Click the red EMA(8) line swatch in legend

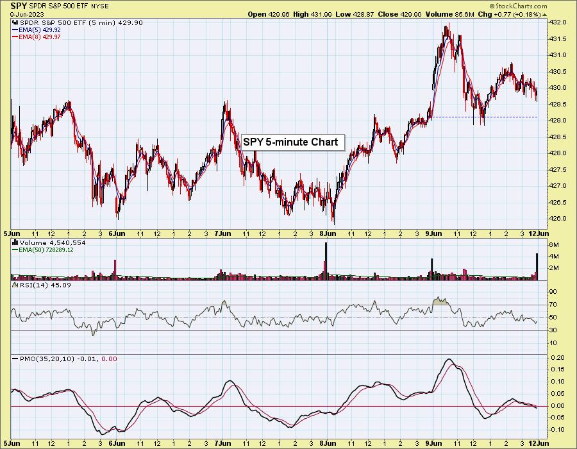[x=15, y=37]
